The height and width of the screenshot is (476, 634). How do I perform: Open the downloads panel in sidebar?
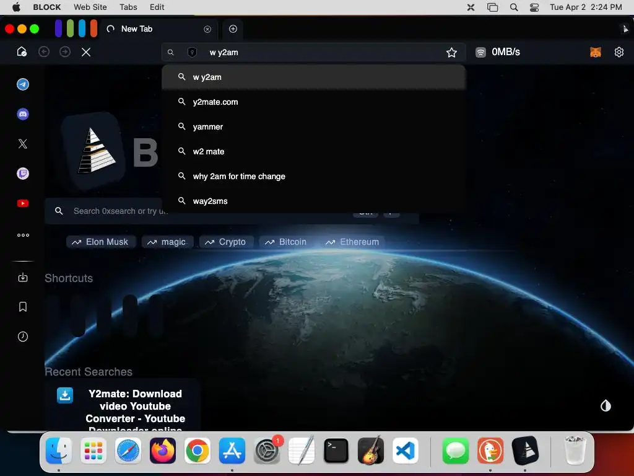tap(23, 277)
